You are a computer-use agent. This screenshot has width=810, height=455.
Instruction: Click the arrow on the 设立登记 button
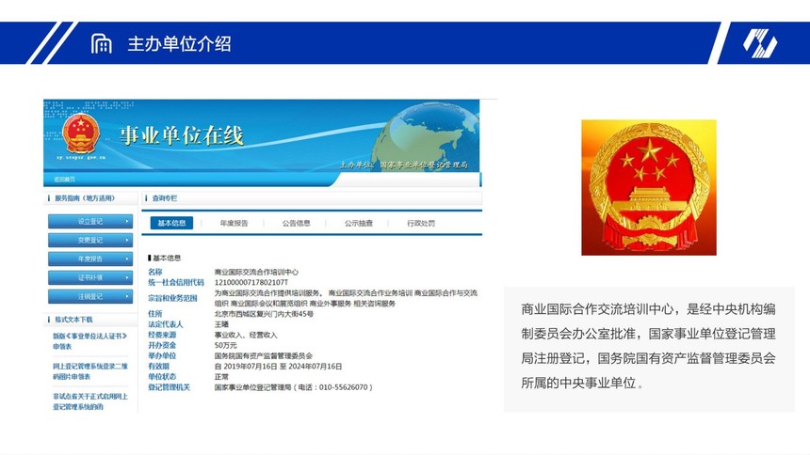click(x=126, y=221)
